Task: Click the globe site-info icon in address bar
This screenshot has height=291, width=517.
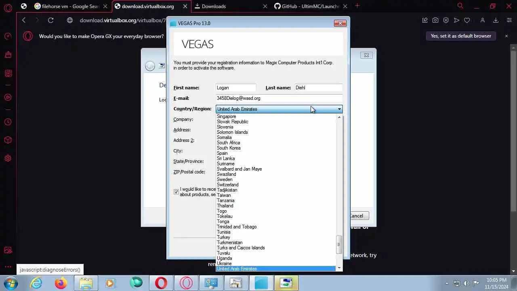Action: [x=70, y=20]
